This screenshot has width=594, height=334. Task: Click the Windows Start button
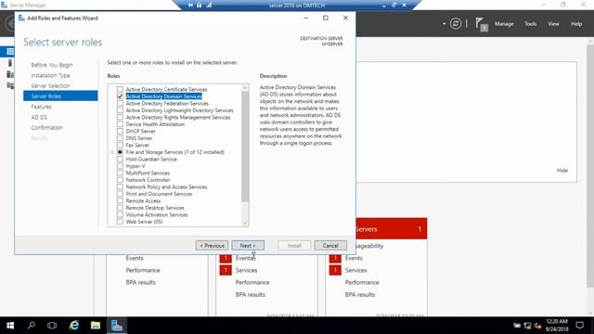(x=10, y=326)
